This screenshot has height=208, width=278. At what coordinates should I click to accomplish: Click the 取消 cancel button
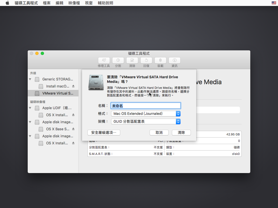[159, 132]
